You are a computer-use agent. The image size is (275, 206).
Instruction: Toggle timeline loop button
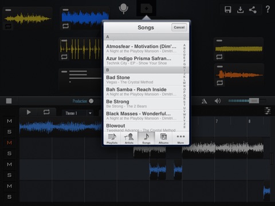[x=46, y=112]
